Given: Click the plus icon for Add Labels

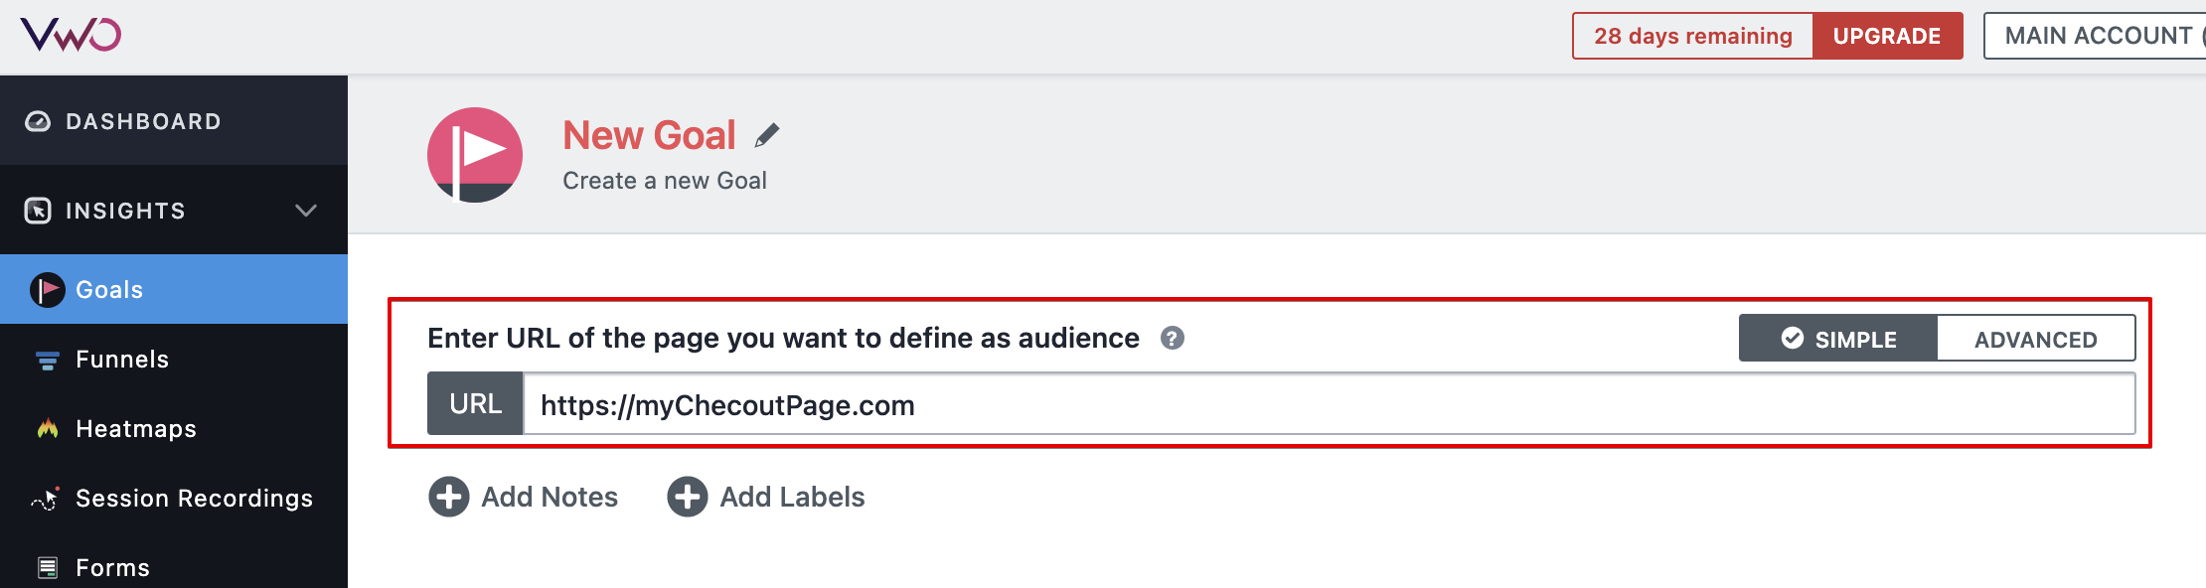Looking at the screenshot, I should point(688,497).
